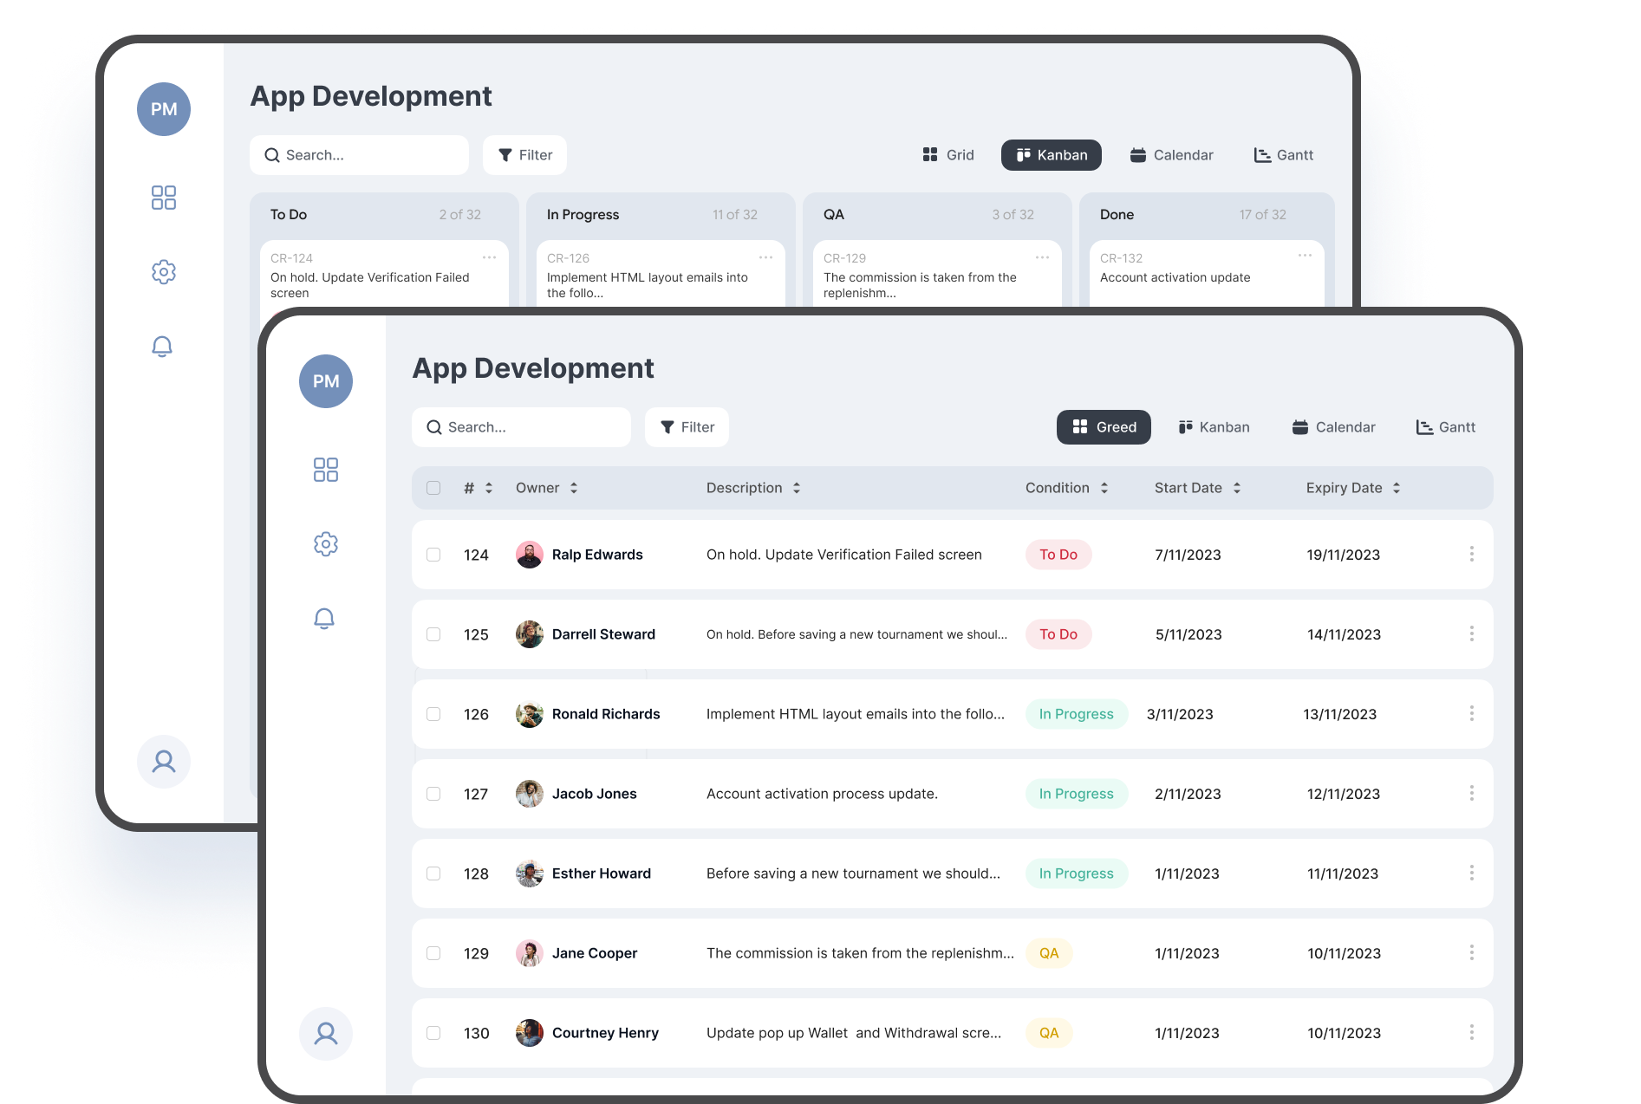
Task: Sort by Start Date column arrows
Action: click(x=1237, y=488)
